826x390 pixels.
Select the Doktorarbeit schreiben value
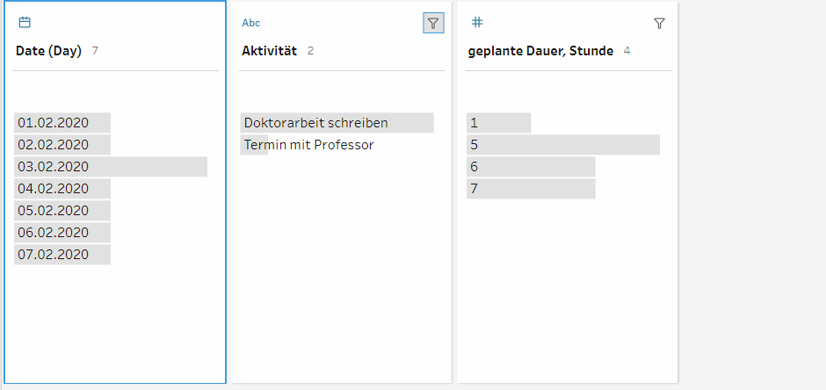(x=316, y=123)
